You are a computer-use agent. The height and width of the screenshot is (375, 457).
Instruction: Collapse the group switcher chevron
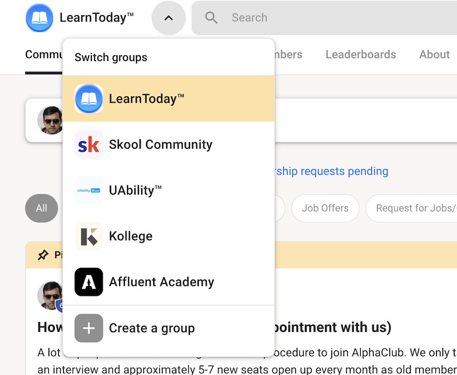click(x=169, y=18)
